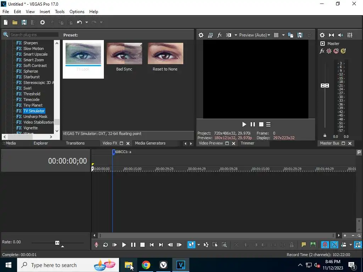Select the Normal Edit tool
363x272 pixels.
[191, 245]
